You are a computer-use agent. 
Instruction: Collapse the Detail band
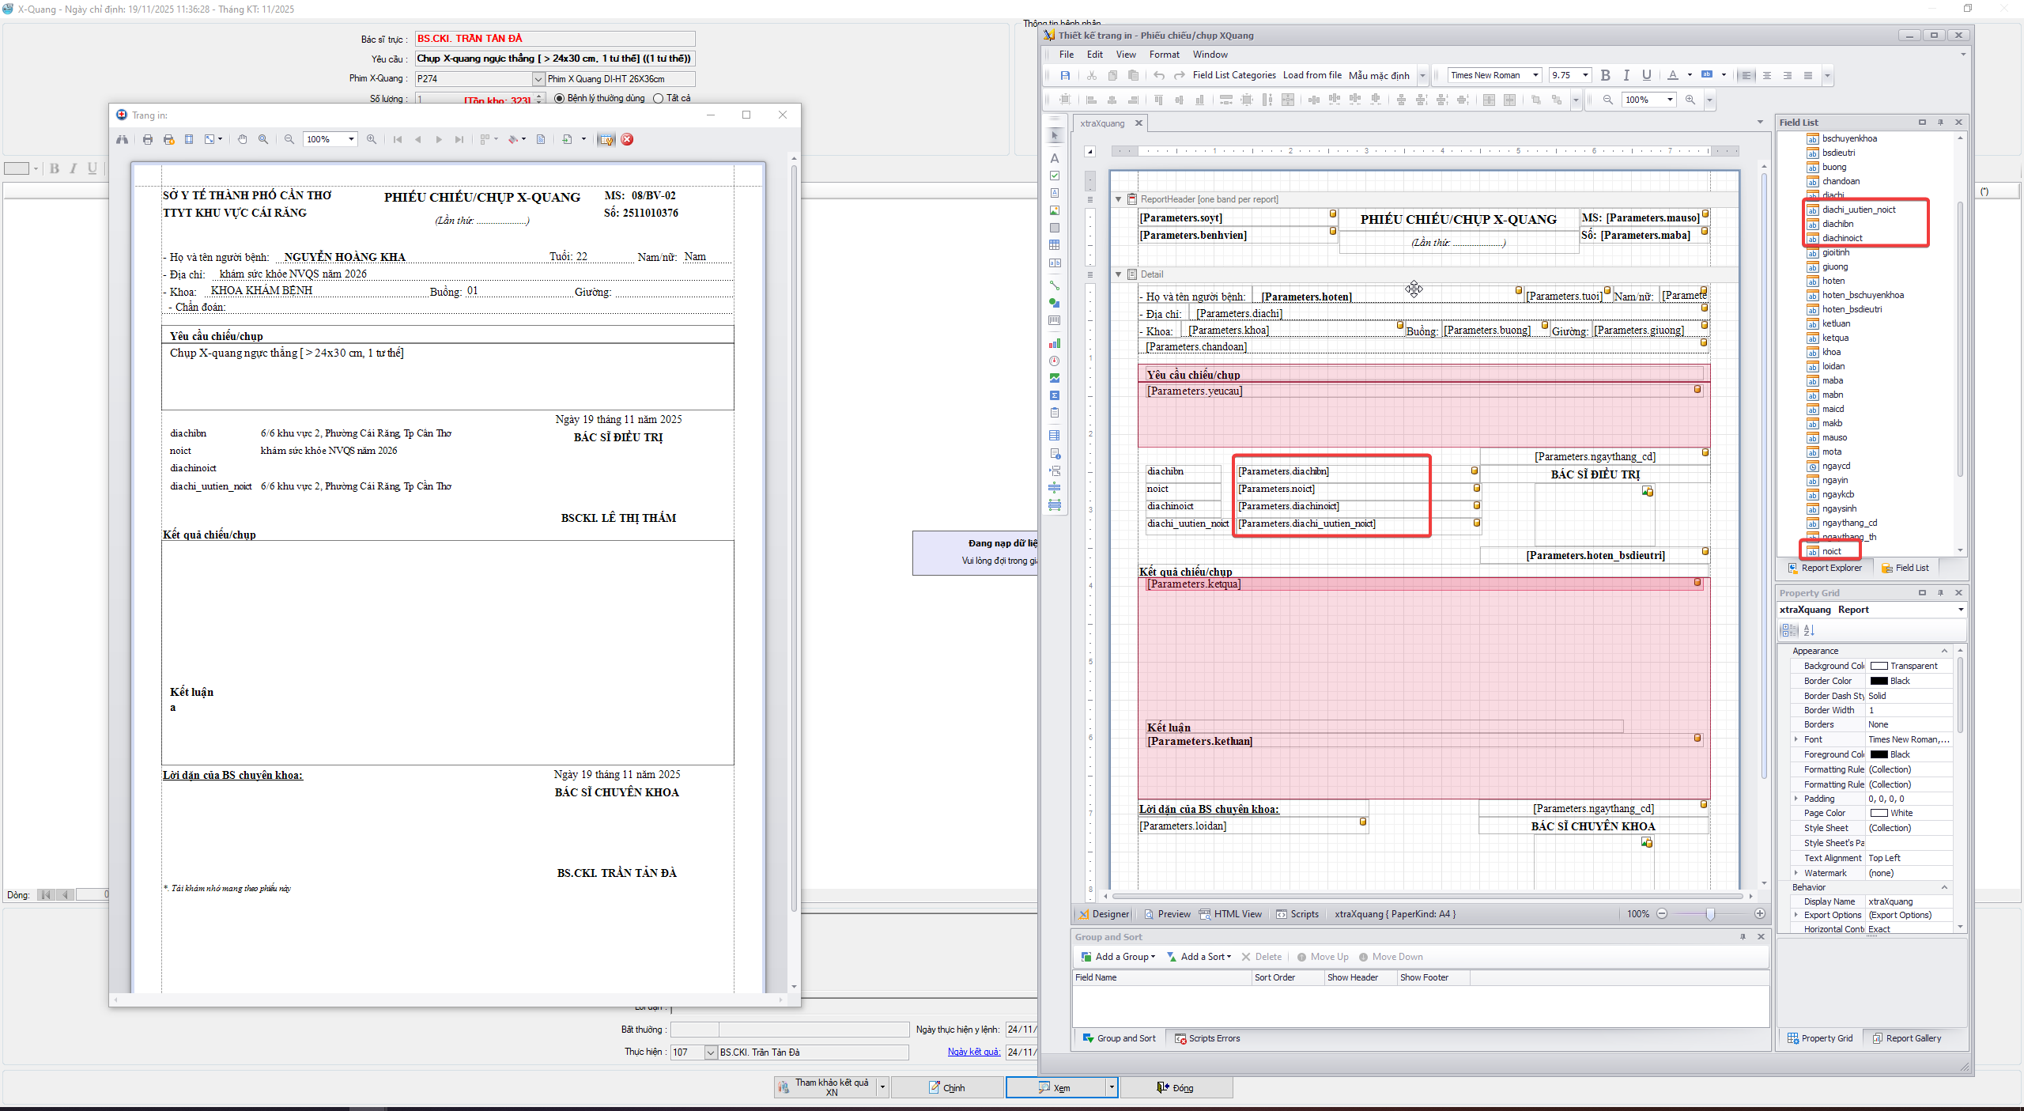tap(1118, 274)
